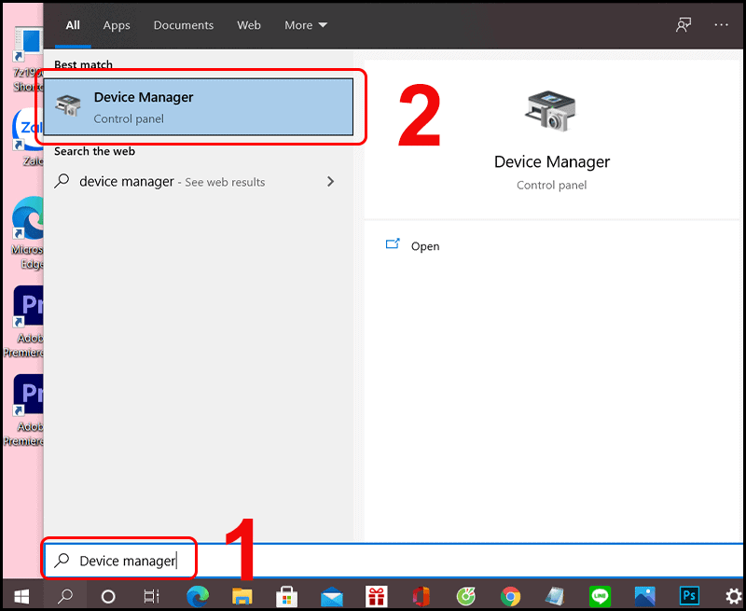Open Device Manager best match result
This screenshot has height=611, width=746.
click(196, 107)
